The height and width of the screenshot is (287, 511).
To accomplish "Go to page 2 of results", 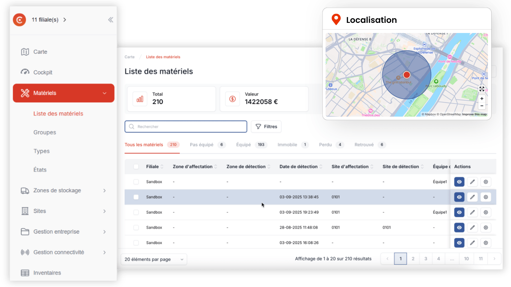I will coord(413,259).
